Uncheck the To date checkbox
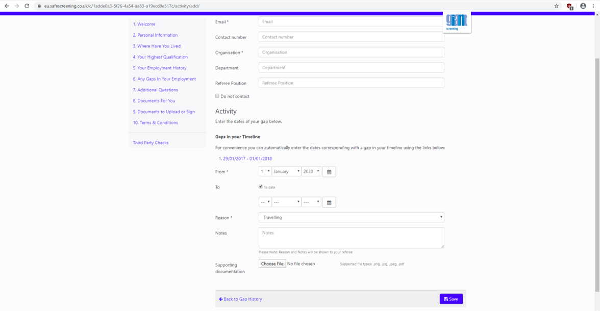Viewport: 600px width, 311px height. 261,187
